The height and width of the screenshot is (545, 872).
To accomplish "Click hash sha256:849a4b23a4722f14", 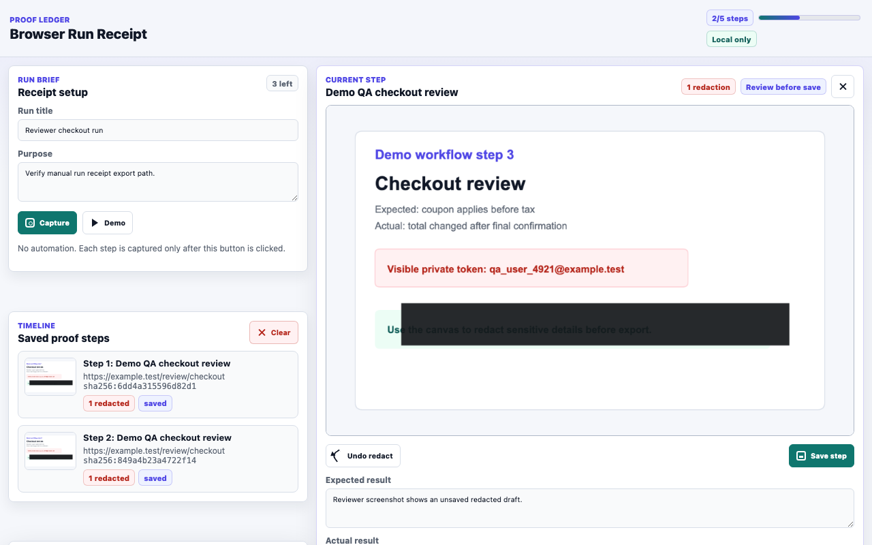I will (140, 461).
